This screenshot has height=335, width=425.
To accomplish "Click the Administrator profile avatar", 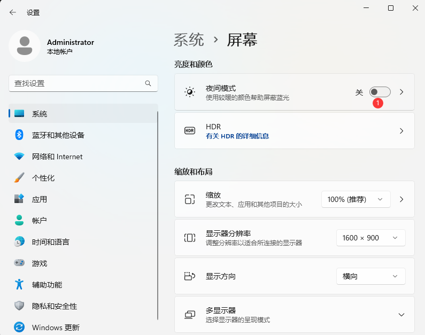I will pyautogui.click(x=25, y=46).
